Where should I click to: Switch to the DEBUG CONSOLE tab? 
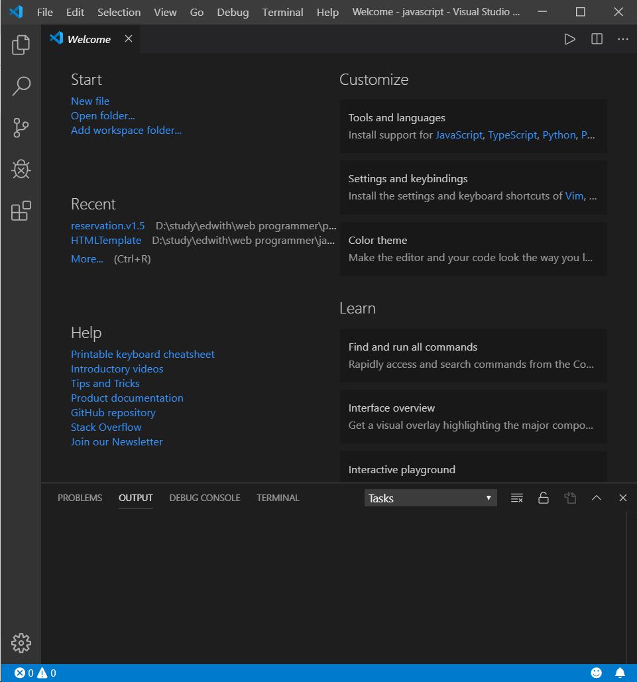click(x=205, y=498)
